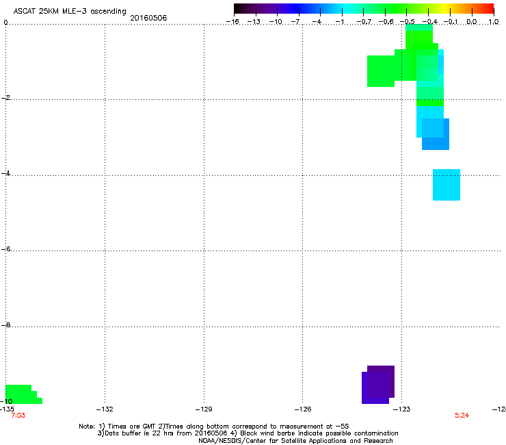Image resolution: width=506 pixels, height=445 pixels.
Task: Click the red time label 5:24
Action: pos(462,416)
